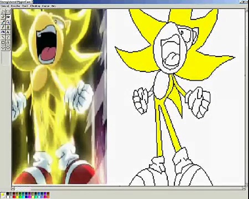Image resolution: width=249 pixels, height=199 pixels.
Task: Pick the cyan color swatch
Action: pos(23,197)
